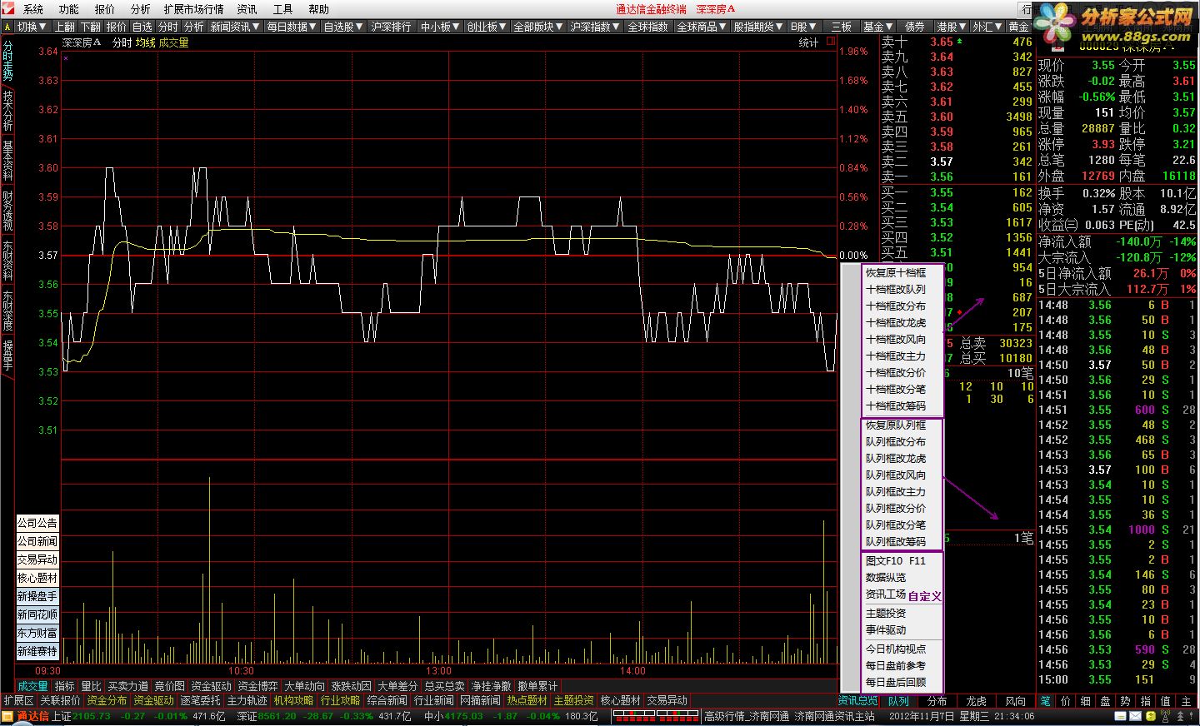Click the 公司新闻 button on chart
Viewport: 1200px width, 726px height.
pyautogui.click(x=37, y=541)
